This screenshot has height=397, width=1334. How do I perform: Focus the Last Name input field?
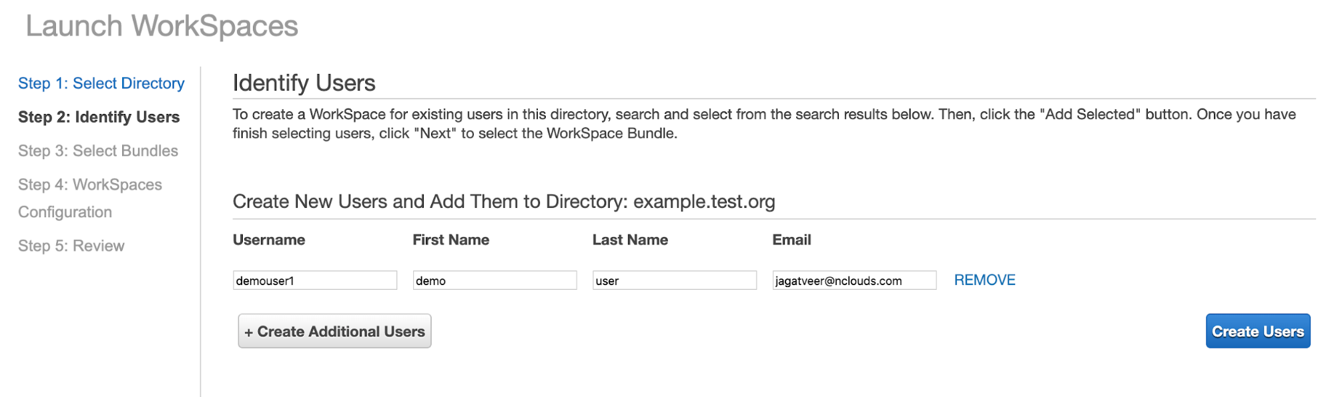point(675,280)
